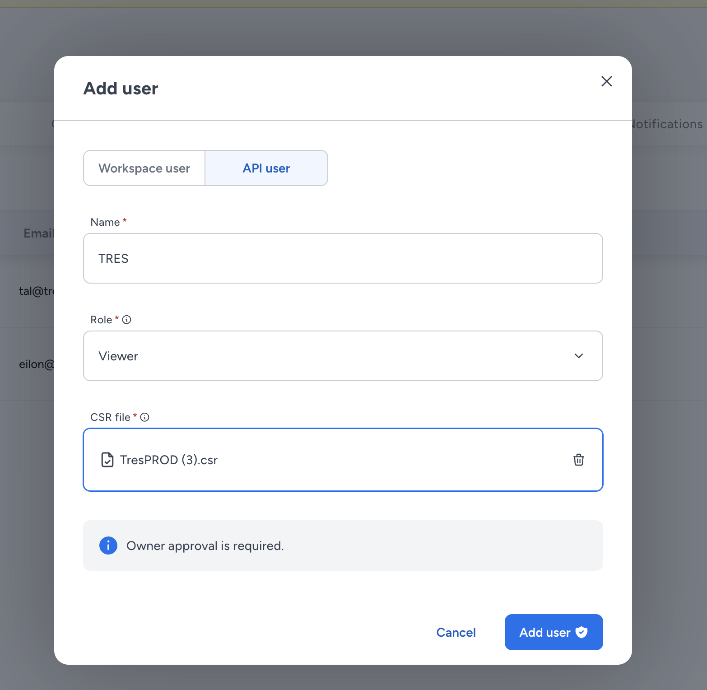Click the Name field containing TRES
The image size is (707, 690).
click(343, 258)
